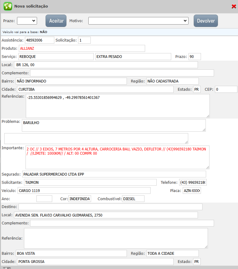
Task: Click the empty Destino field
Action: (110, 207)
